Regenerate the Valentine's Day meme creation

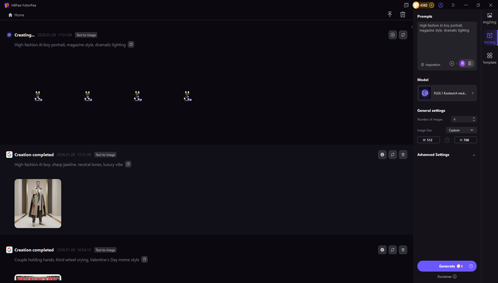pyautogui.click(x=392, y=250)
